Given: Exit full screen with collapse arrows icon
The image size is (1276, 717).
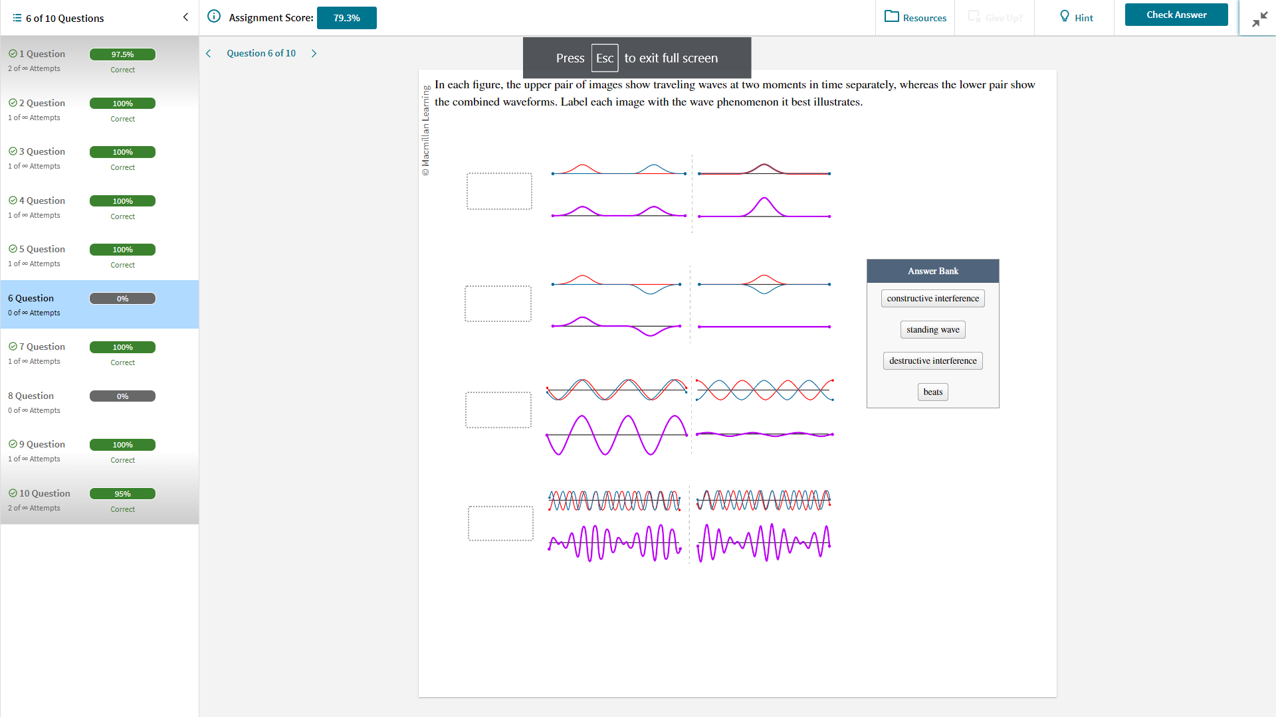Looking at the screenshot, I should [1259, 19].
